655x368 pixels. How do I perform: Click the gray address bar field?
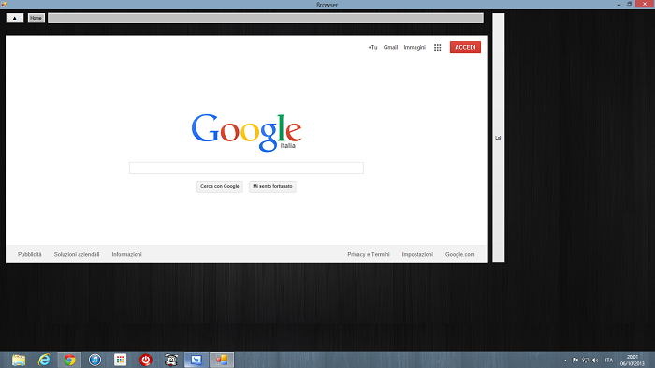pyautogui.click(x=266, y=18)
